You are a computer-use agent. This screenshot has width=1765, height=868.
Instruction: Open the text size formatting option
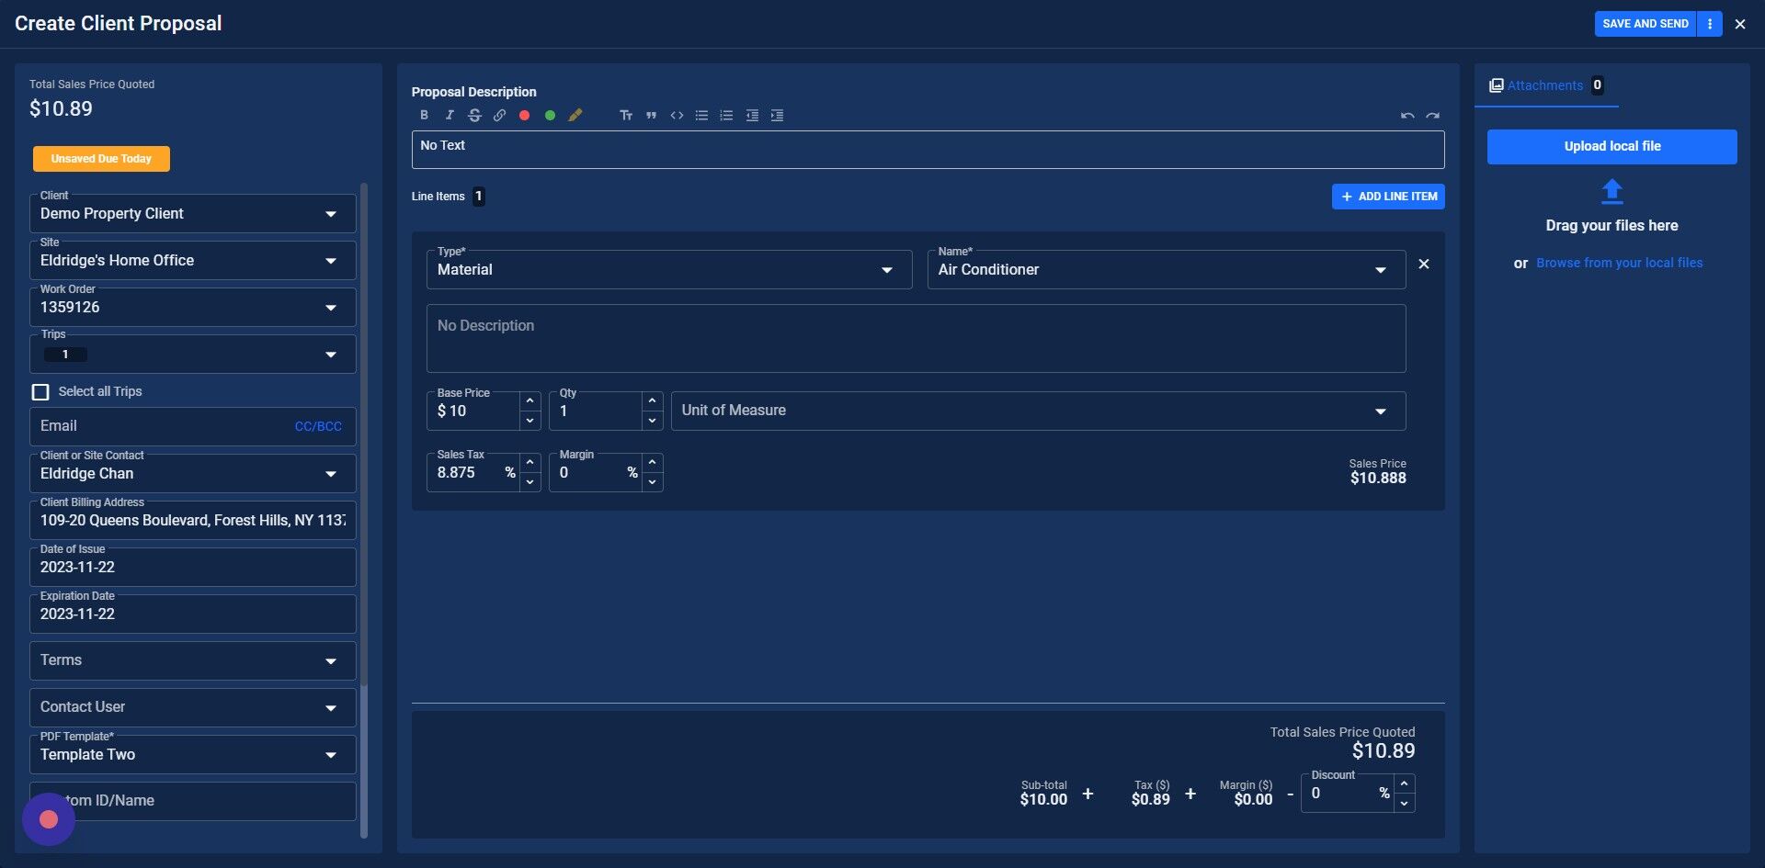click(x=626, y=116)
